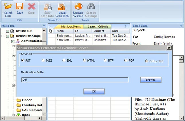The width and height of the screenshot is (185, 121).
Task: Click the Save floppy disk icon
Action: 20,6
